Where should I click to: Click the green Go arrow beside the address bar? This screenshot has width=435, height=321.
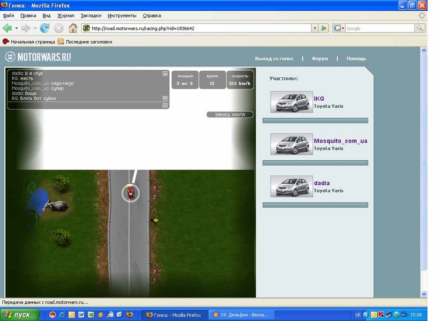coord(324,28)
